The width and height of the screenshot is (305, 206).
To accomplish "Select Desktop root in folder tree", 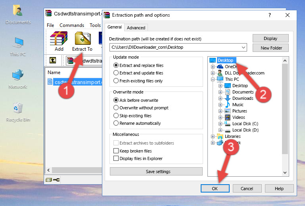I will tap(225, 60).
